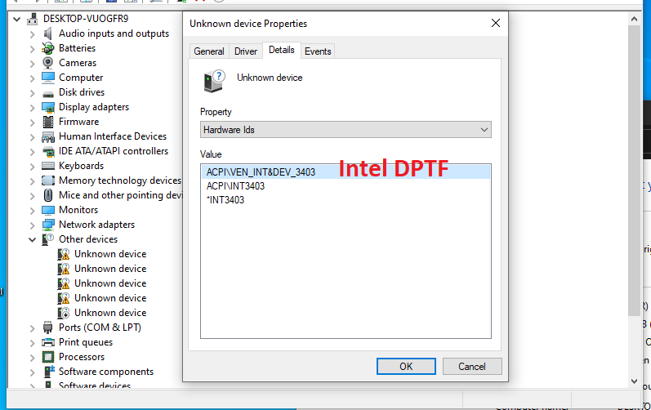Click the Cameras category icon
The image size is (651, 410).
49,63
